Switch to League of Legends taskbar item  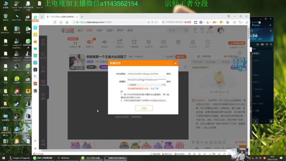click(20, 158)
